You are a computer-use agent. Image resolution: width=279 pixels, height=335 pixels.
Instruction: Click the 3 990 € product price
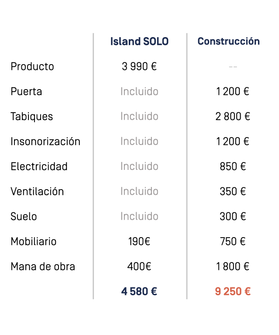click(x=139, y=67)
